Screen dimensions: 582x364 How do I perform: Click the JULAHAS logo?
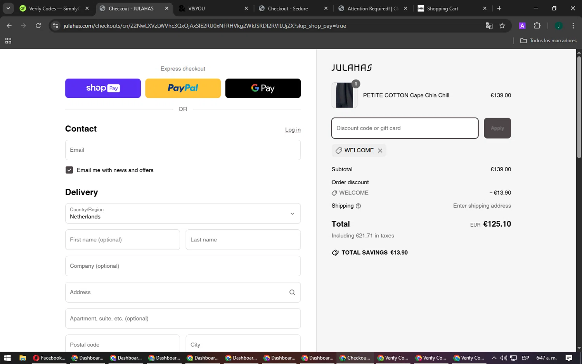click(x=352, y=68)
